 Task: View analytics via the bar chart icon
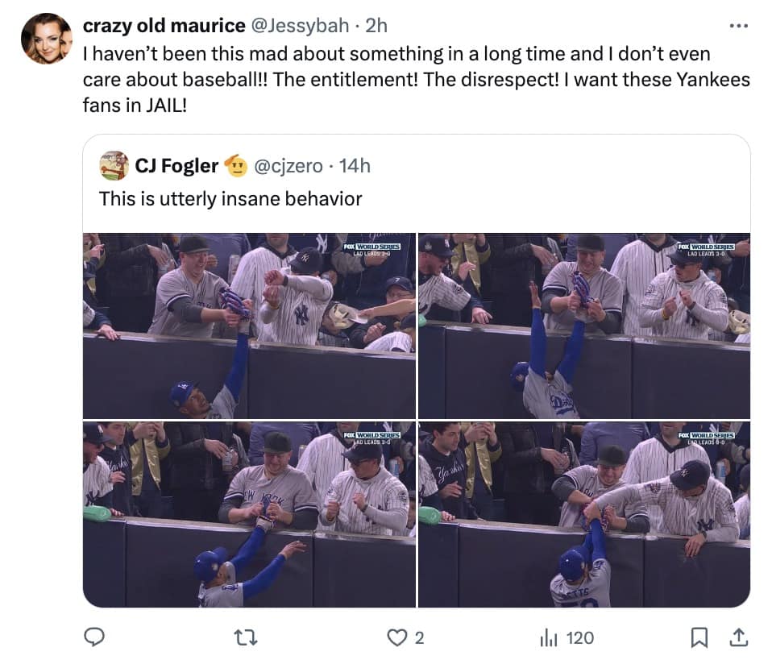point(549,637)
